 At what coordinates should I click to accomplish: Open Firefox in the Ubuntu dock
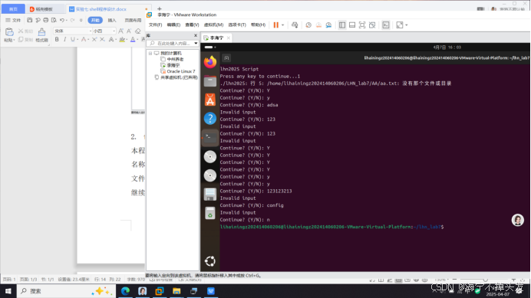(210, 62)
